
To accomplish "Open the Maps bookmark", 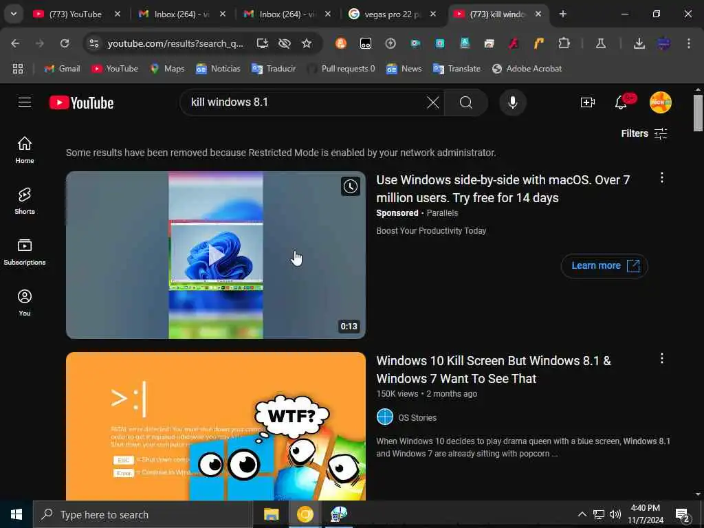I will pyautogui.click(x=168, y=69).
